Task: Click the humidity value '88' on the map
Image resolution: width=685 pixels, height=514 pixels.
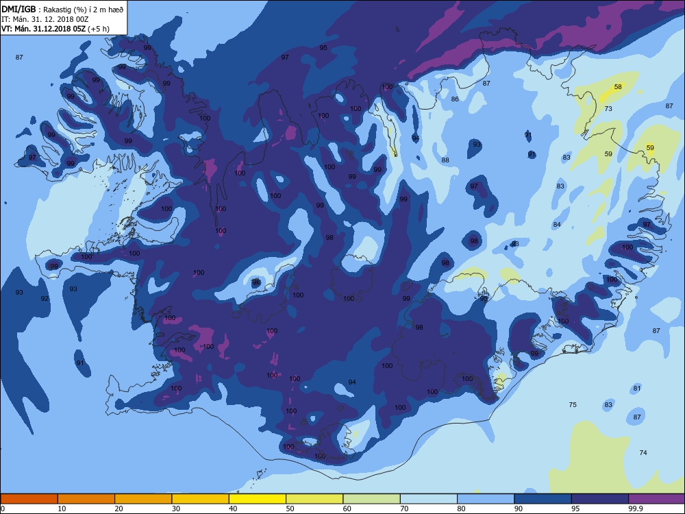Action: click(x=445, y=160)
